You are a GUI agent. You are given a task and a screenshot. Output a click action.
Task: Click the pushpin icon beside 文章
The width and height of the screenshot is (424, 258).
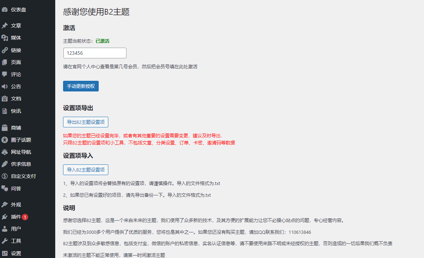pyautogui.click(x=5, y=26)
